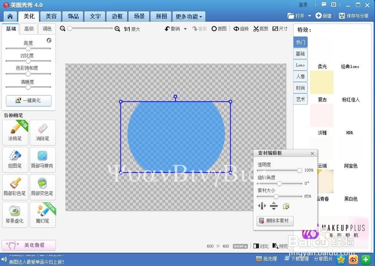Select the 消除笔 eraser tool

[x=42, y=132]
